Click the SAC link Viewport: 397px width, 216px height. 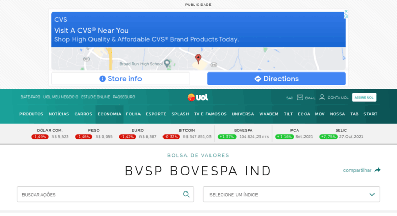click(x=290, y=98)
